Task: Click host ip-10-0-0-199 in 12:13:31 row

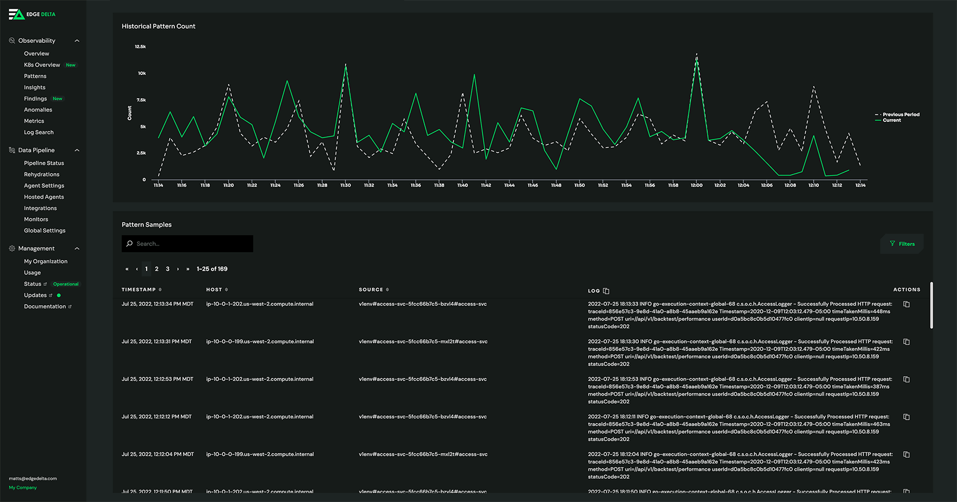Action: click(260, 342)
